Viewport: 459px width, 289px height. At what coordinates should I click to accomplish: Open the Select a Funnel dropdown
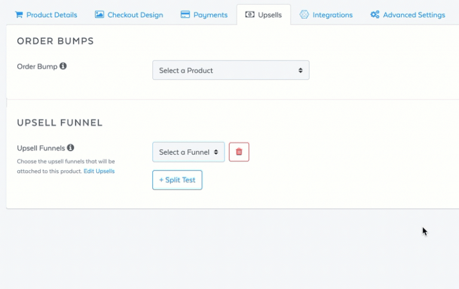pyautogui.click(x=188, y=152)
